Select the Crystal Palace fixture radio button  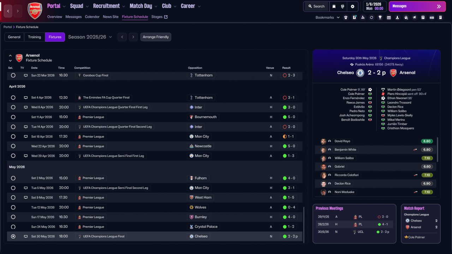pos(13,227)
